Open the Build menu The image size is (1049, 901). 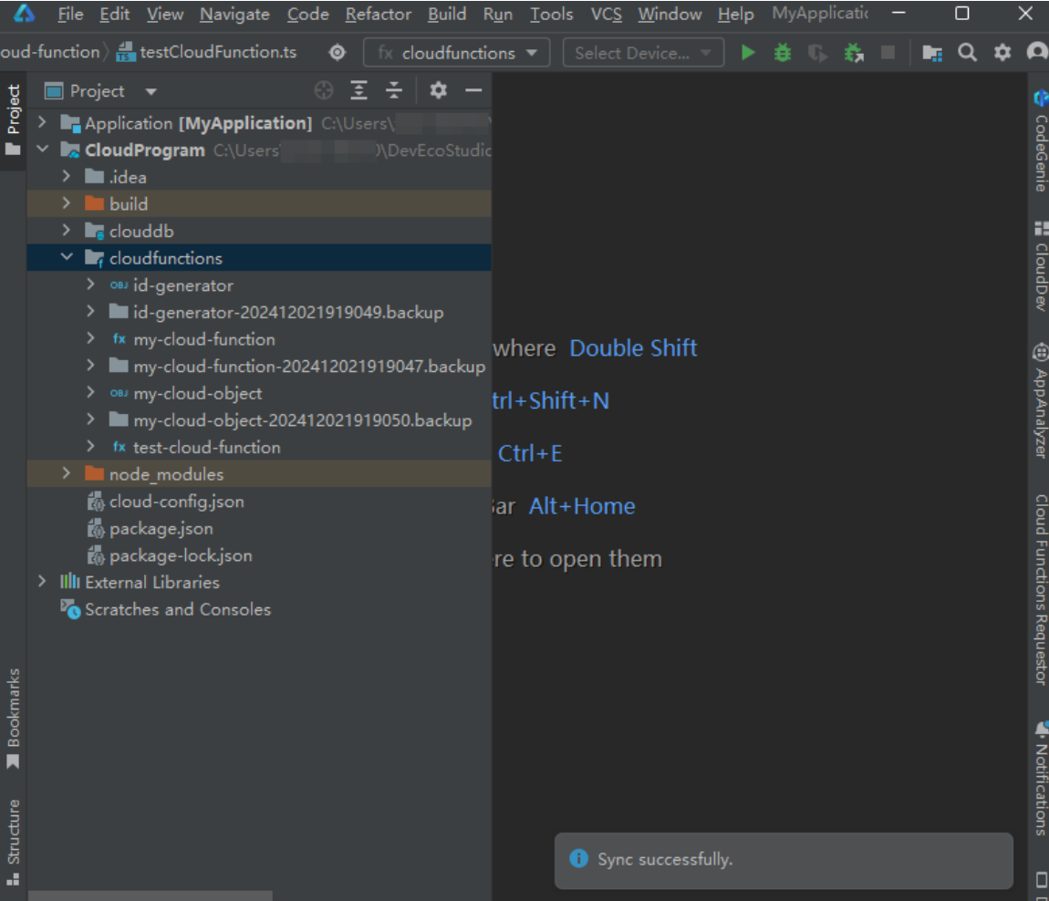pyautogui.click(x=447, y=14)
